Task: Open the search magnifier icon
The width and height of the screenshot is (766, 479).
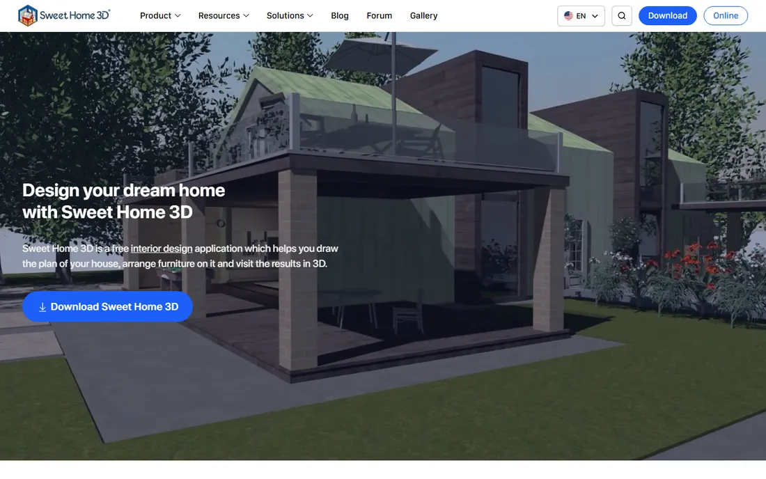Action: point(621,15)
